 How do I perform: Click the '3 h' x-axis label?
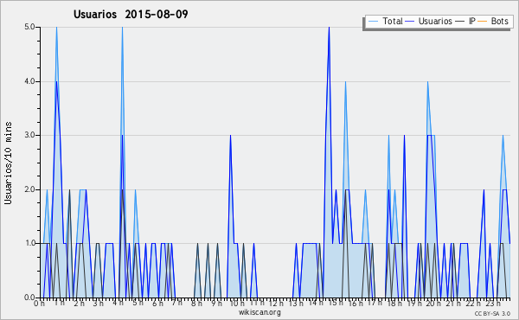[x=99, y=304]
